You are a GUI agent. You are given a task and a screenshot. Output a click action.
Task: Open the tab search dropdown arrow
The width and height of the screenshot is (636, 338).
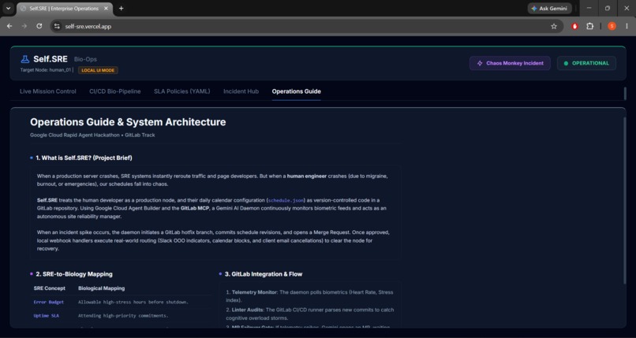click(8, 9)
